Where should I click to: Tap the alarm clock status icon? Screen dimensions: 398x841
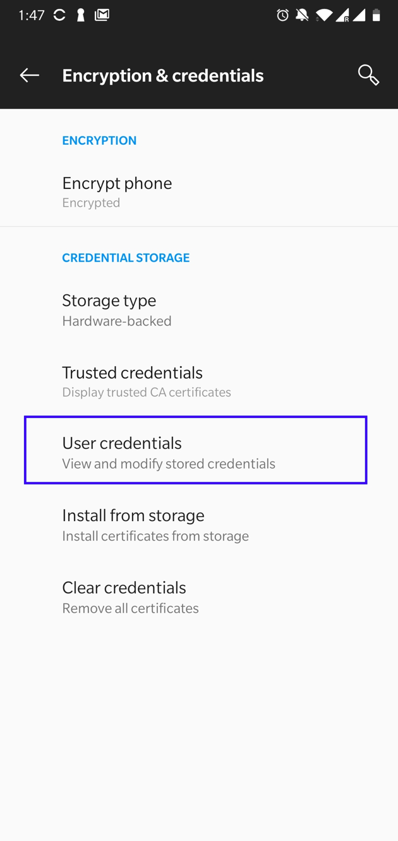click(x=282, y=15)
